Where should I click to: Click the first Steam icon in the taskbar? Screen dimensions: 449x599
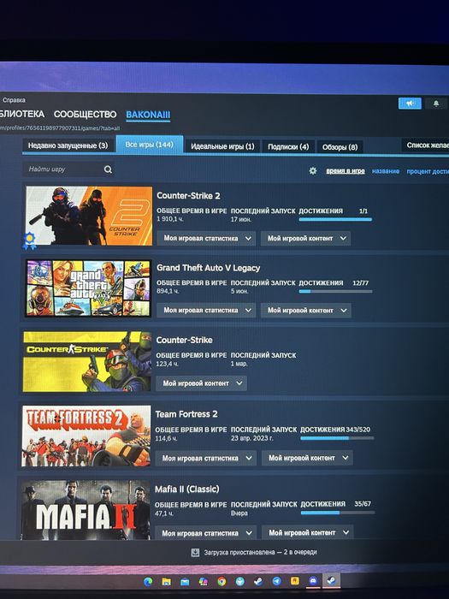click(x=258, y=581)
